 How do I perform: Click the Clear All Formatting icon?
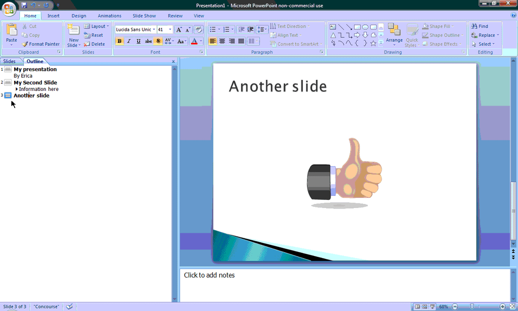coord(198,30)
